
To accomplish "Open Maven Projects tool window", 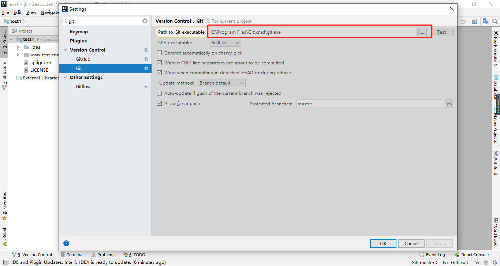I will click(x=496, y=125).
